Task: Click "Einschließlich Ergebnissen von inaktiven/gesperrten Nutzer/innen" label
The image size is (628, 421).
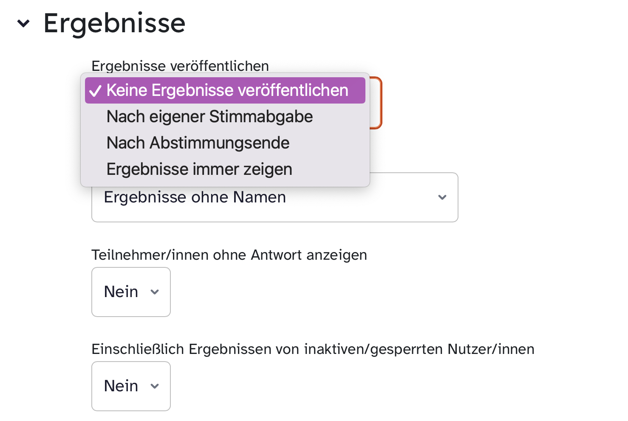Action: (x=313, y=349)
